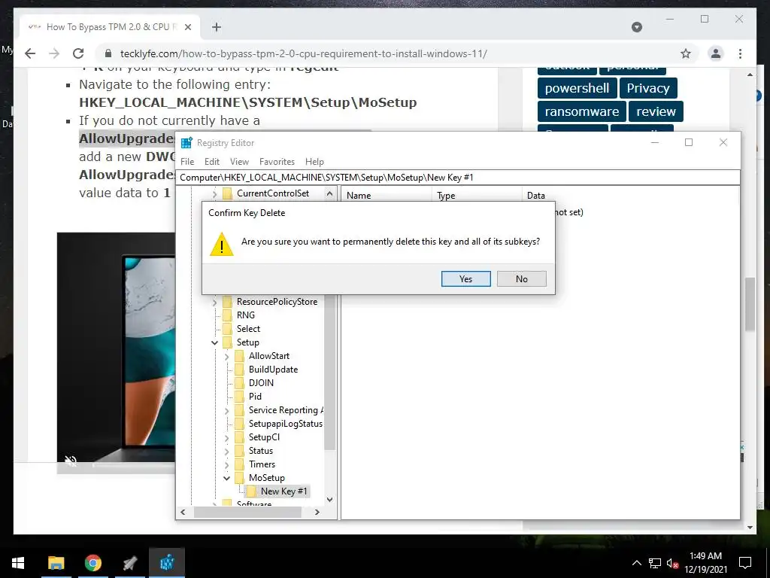Select the MoSetup key in the tree
This screenshot has height=578, width=770.
(267, 478)
